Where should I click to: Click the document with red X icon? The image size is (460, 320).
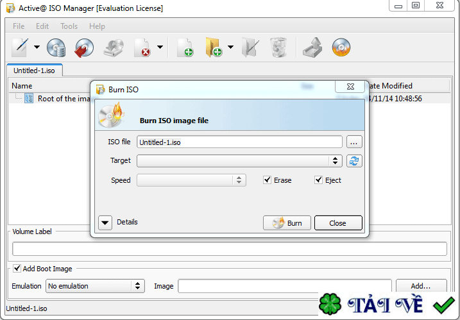[142, 47]
